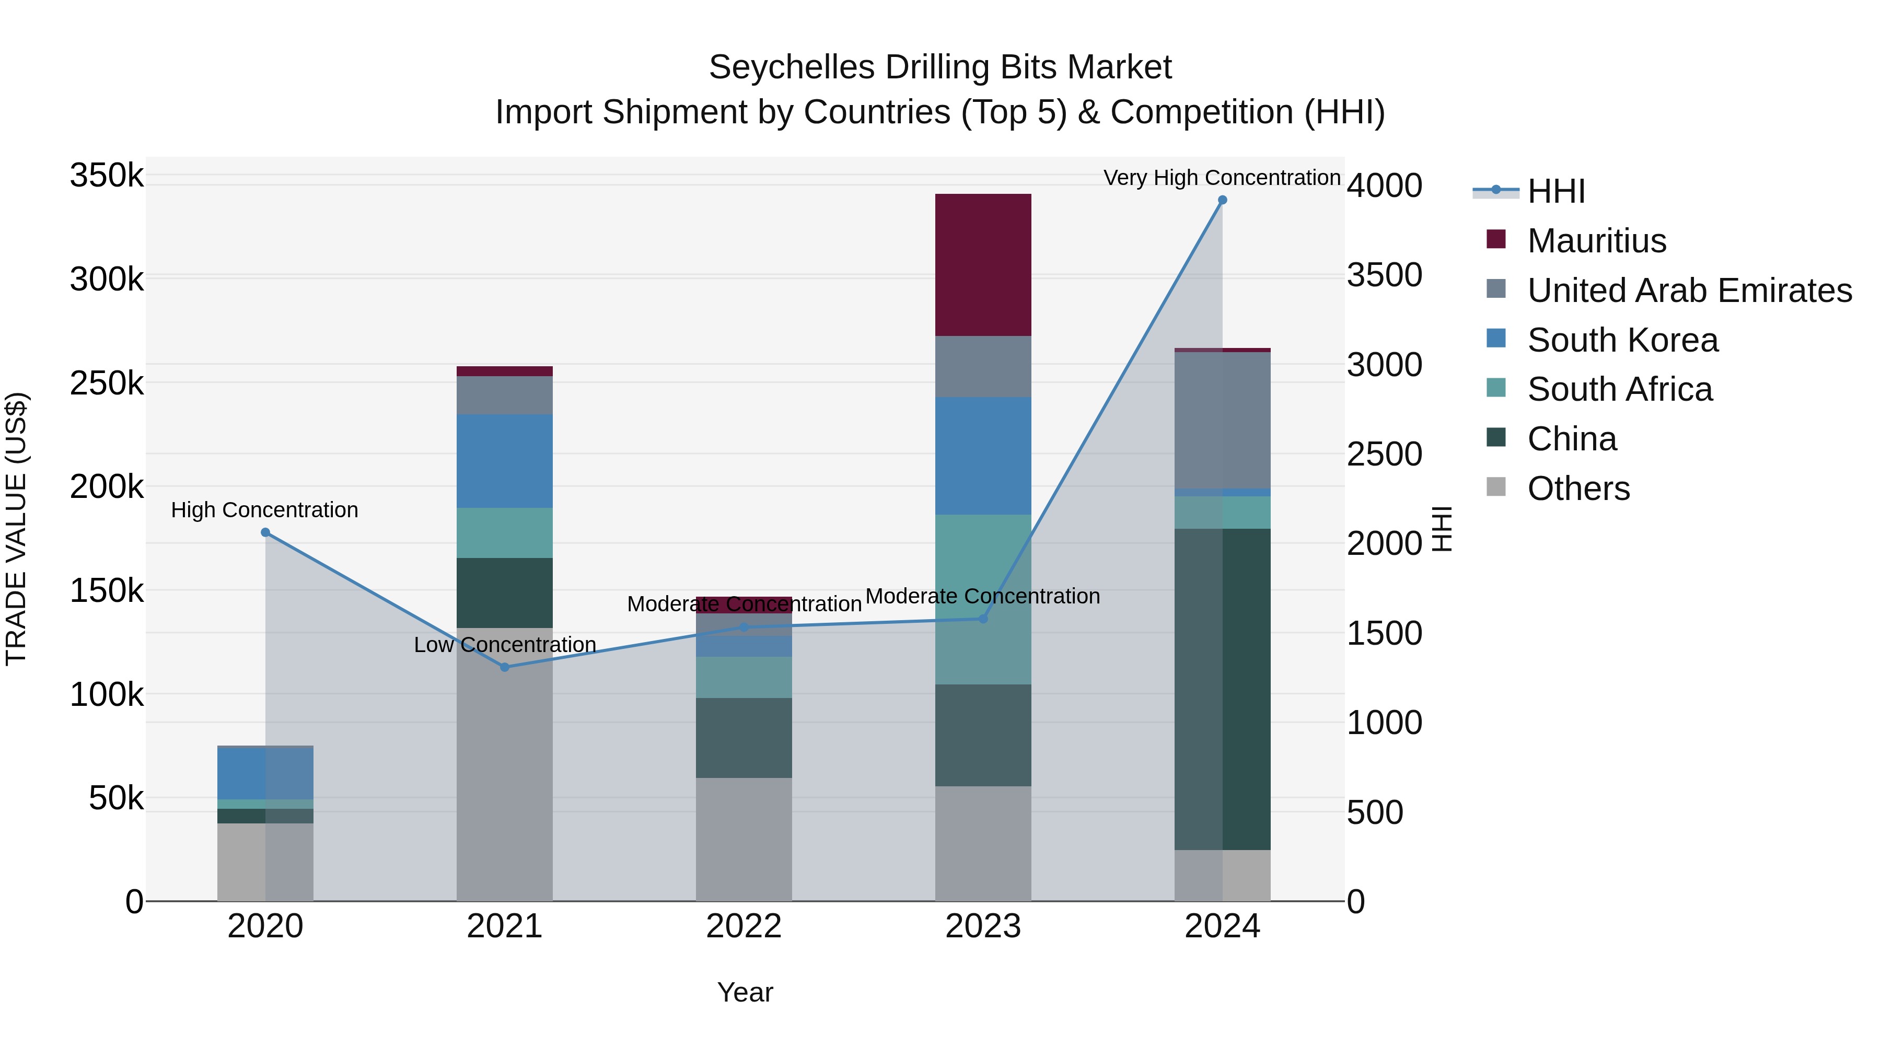Image resolution: width=1881 pixels, height=1058 pixels.
Task: Click the 2024 x-axis label
Action: (1222, 926)
